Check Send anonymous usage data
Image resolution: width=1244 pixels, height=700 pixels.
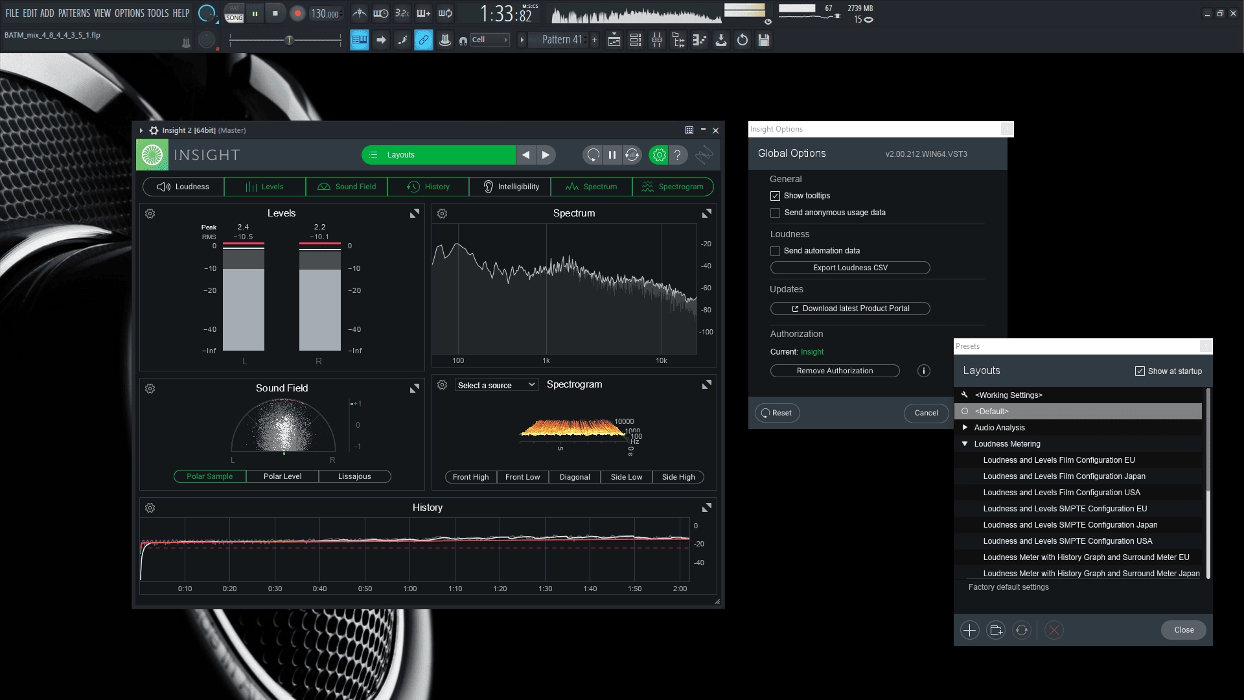click(x=775, y=213)
